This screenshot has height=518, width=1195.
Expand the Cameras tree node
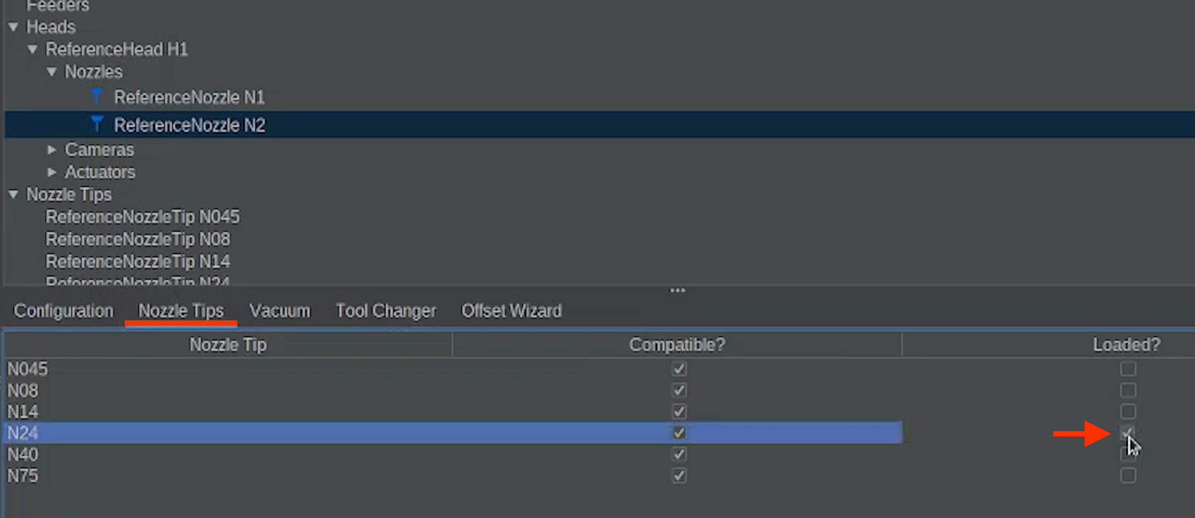(x=52, y=150)
